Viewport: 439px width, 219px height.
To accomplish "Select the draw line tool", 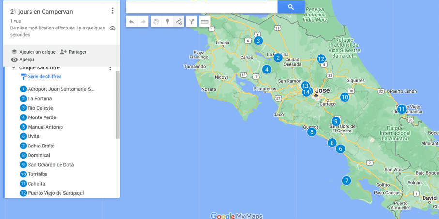I will (x=179, y=22).
